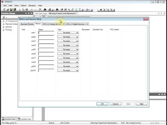Click the Help button in the dialog
The width and height of the screenshot is (167, 125).
142,104
